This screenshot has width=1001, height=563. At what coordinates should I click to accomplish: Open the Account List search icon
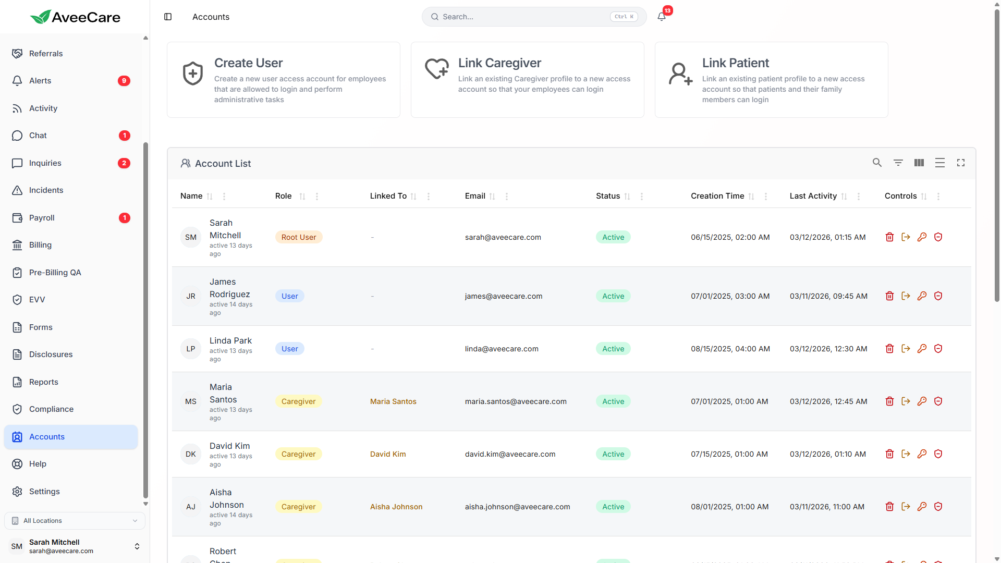877,163
